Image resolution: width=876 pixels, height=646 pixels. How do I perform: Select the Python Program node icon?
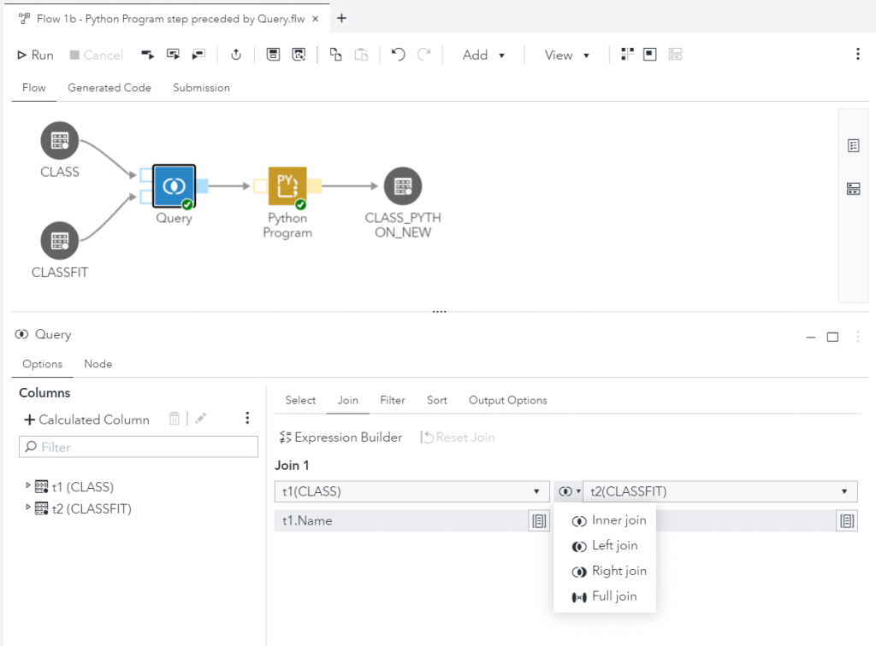(287, 185)
